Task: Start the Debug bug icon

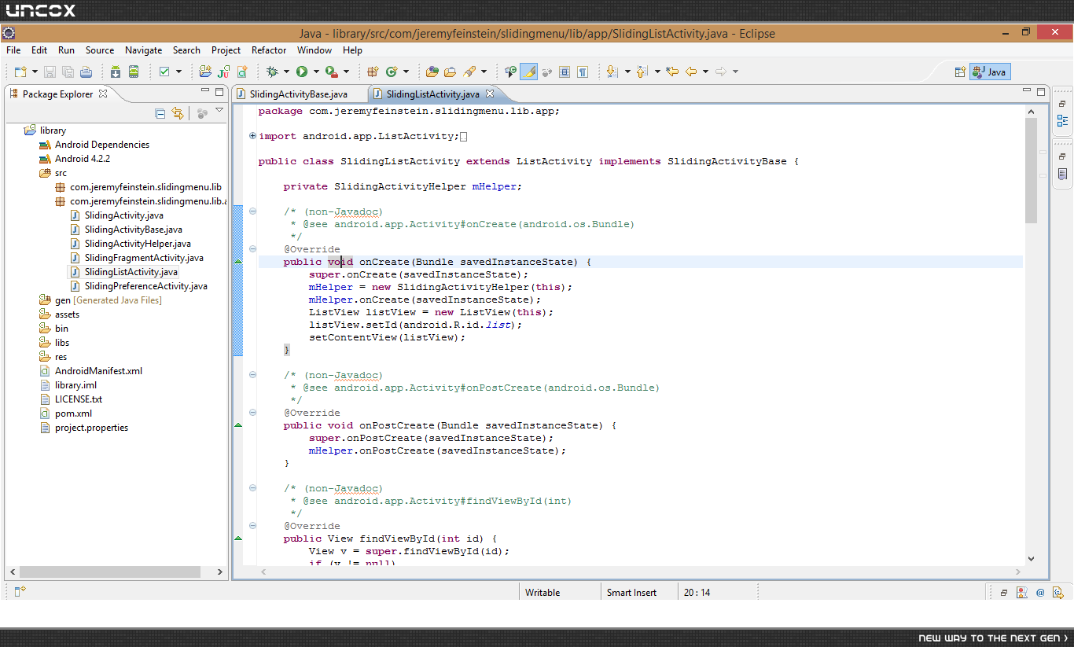Action: [x=272, y=72]
